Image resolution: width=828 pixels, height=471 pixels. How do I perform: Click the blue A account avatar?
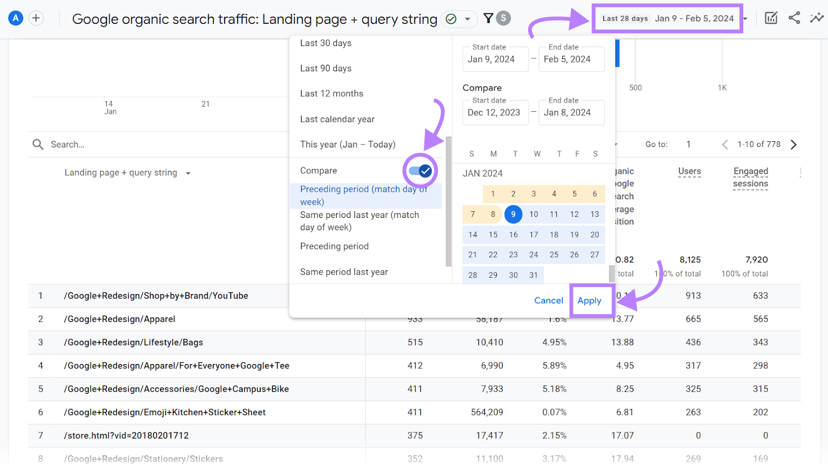(16, 19)
